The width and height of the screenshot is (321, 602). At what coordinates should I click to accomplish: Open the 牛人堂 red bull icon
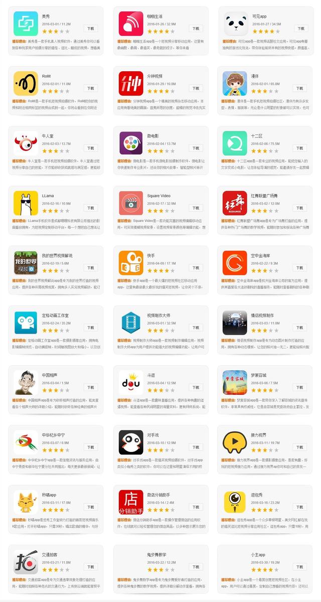[26, 143]
